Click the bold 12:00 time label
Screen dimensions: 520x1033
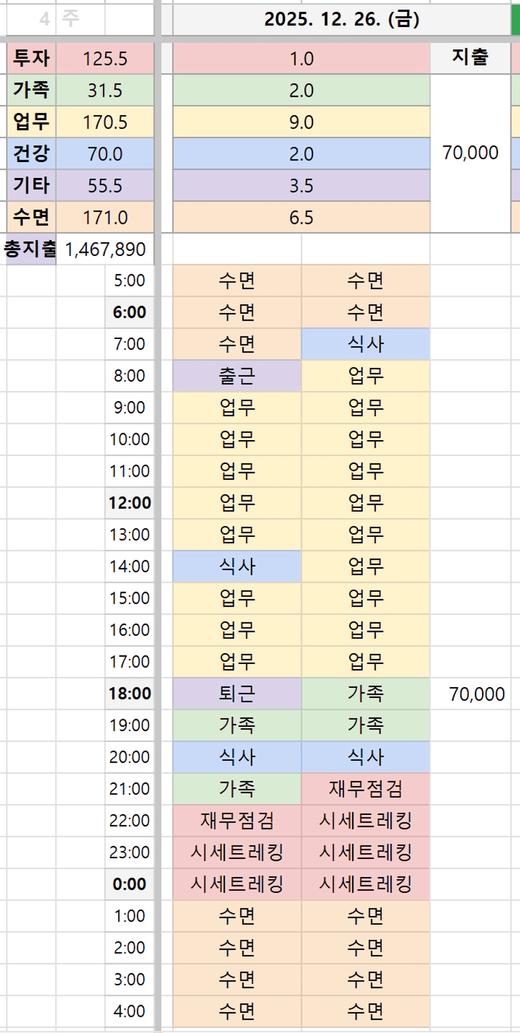[x=130, y=503]
